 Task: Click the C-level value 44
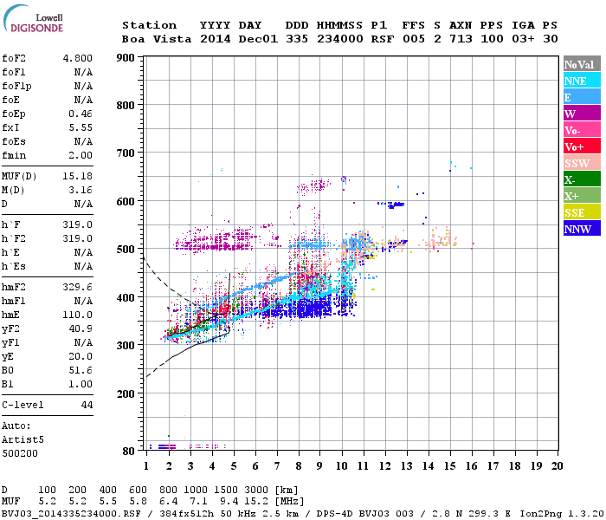point(87,406)
